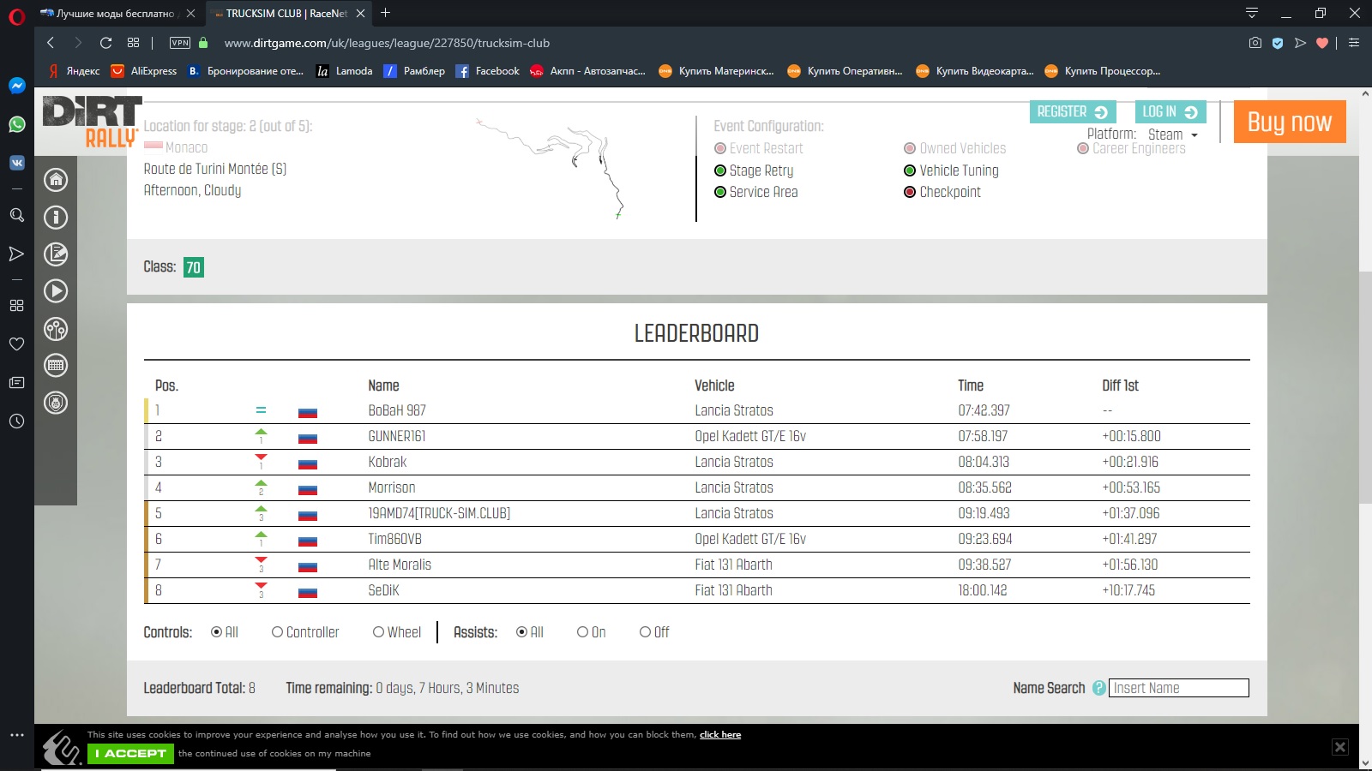
Task: Take a snapshot using the camera icon
Action: click(x=1255, y=43)
